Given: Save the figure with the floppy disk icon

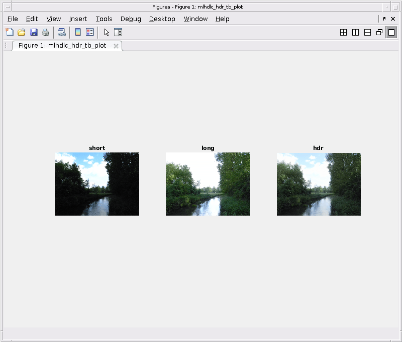Looking at the screenshot, I should 34,32.
